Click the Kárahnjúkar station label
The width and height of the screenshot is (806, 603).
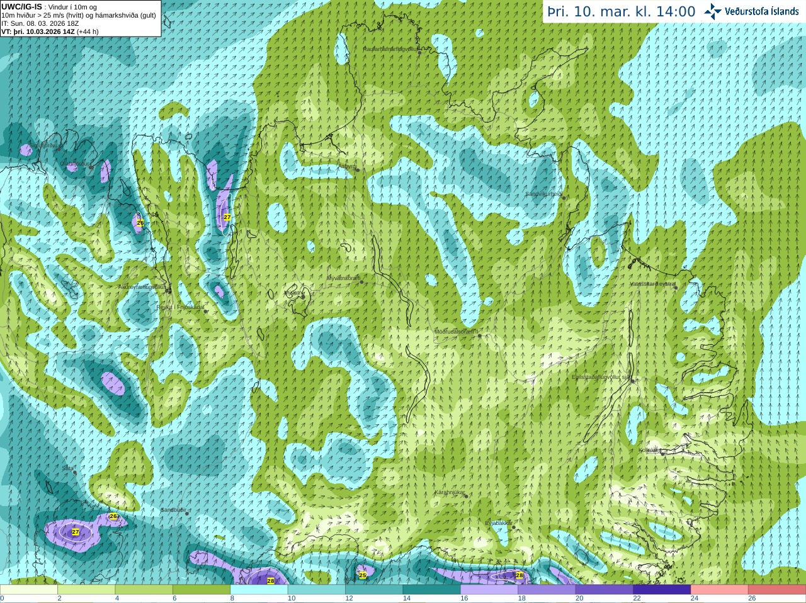[450, 492]
